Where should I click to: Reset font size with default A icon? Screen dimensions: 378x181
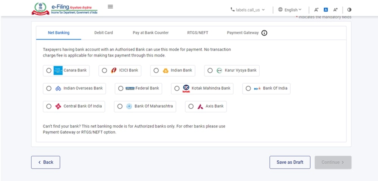(x=326, y=10)
